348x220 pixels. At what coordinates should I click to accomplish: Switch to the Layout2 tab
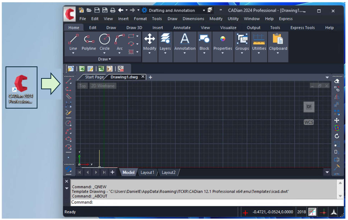pyautogui.click(x=168, y=173)
